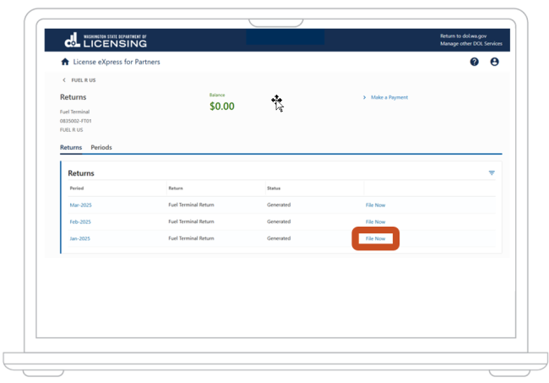This screenshot has width=549, height=383.
Task: Click the chevron beside Make a Payment
Action: coord(364,97)
